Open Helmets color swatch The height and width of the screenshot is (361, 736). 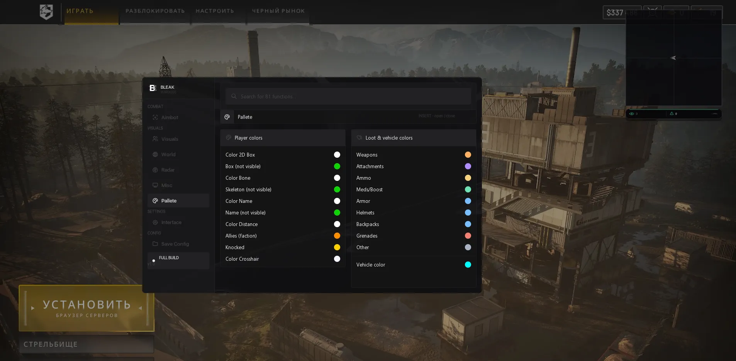pos(468,213)
